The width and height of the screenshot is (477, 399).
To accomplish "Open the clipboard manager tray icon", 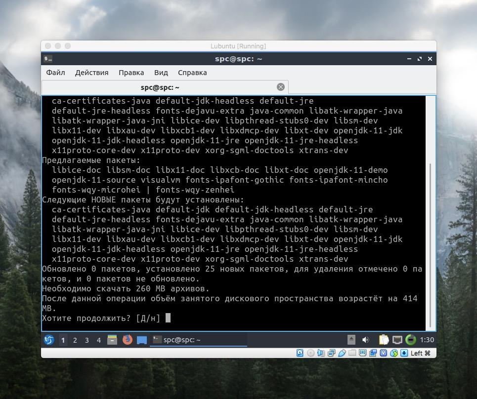I will point(384,340).
